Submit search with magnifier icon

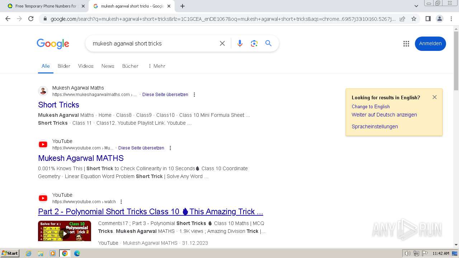(x=268, y=43)
